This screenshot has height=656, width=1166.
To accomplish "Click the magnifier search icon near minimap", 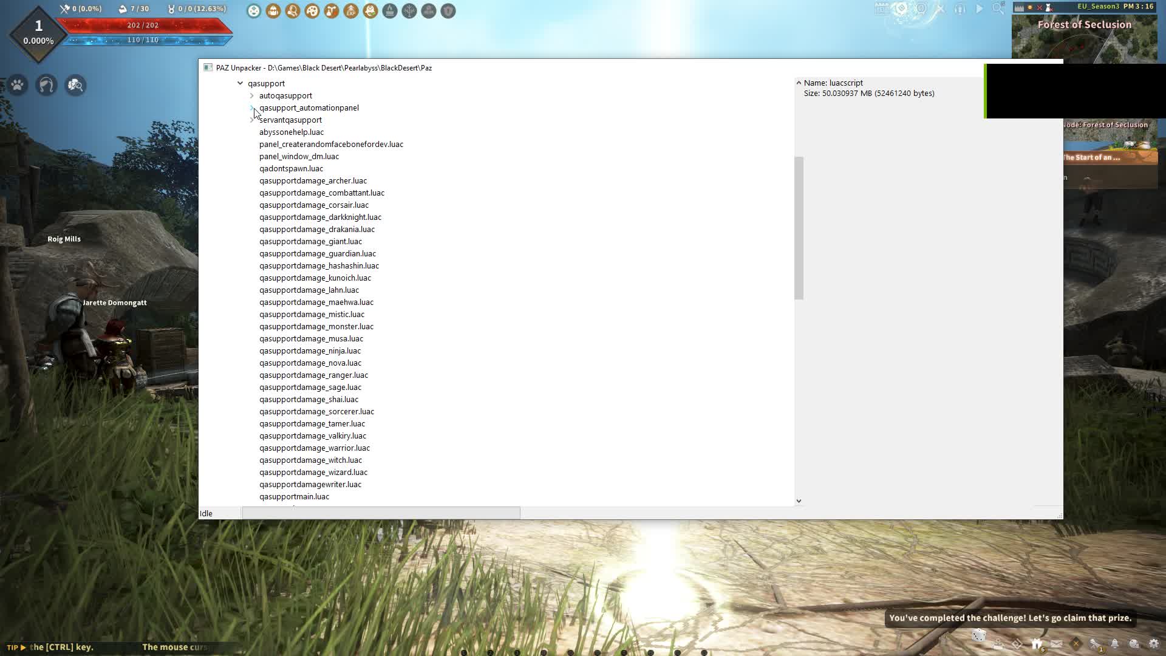I will (x=998, y=9).
